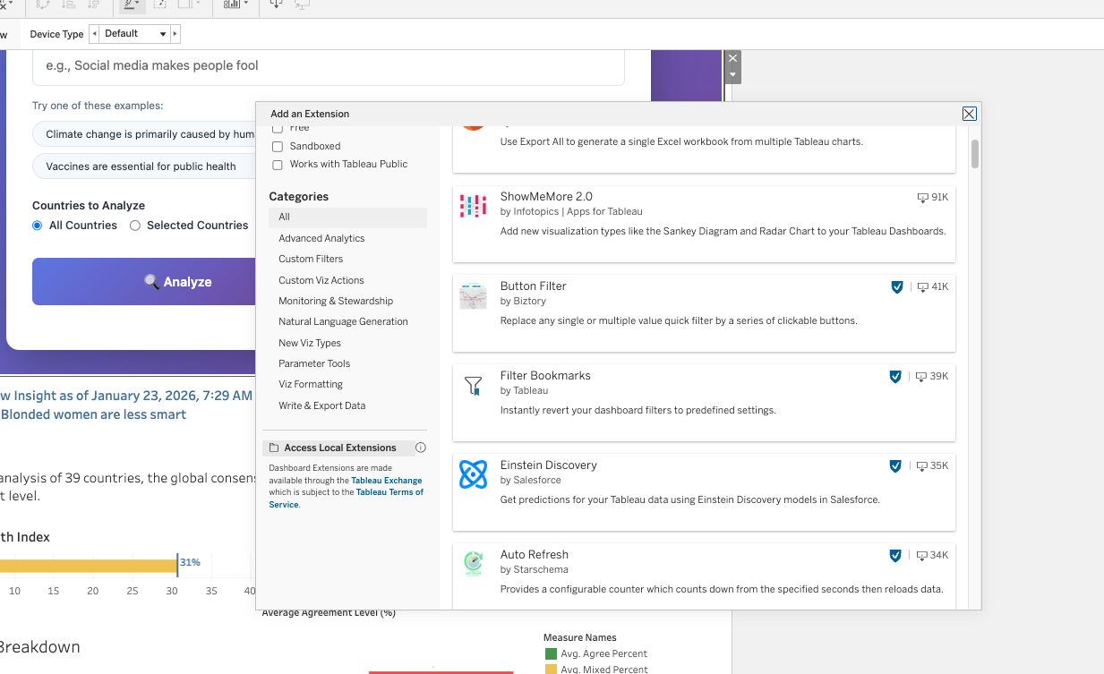
Task: Click the Filter Bookmarks title
Action: coord(545,376)
